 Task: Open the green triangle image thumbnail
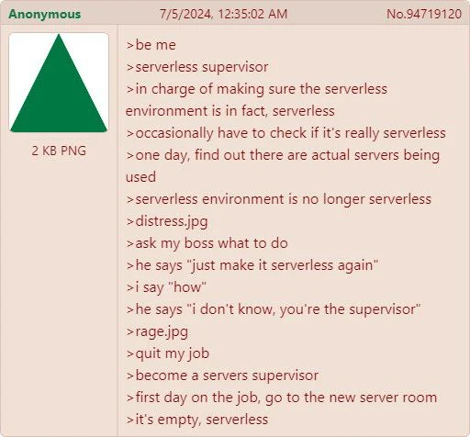[x=59, y=83]
